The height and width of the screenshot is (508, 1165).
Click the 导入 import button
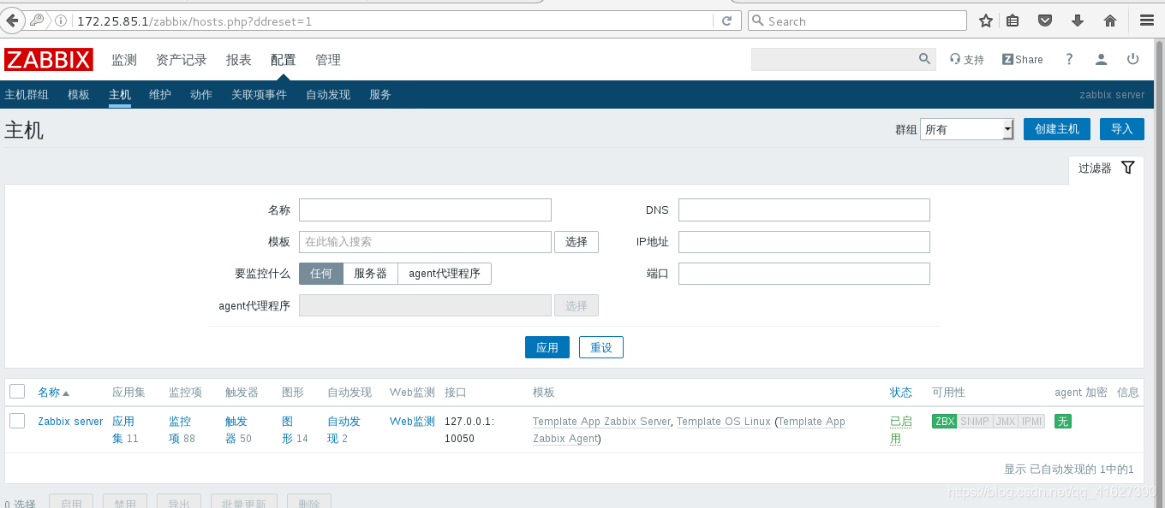1122,129
